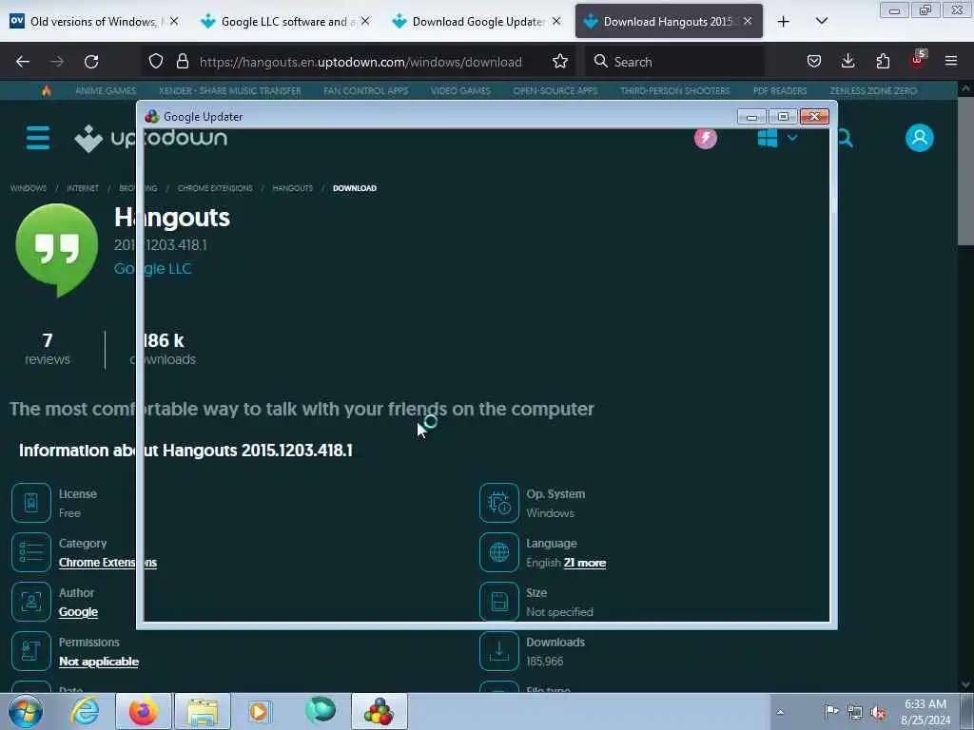Minimize the Google Updater window
This screenshot has width=974, height=730.
coord(751,117)
